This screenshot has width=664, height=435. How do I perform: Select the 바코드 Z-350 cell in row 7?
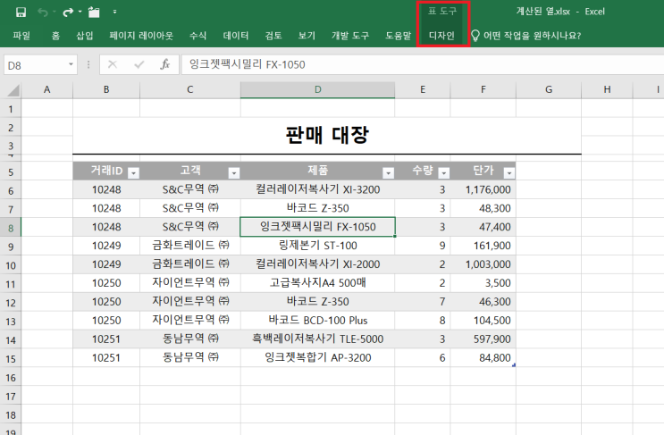317,208
